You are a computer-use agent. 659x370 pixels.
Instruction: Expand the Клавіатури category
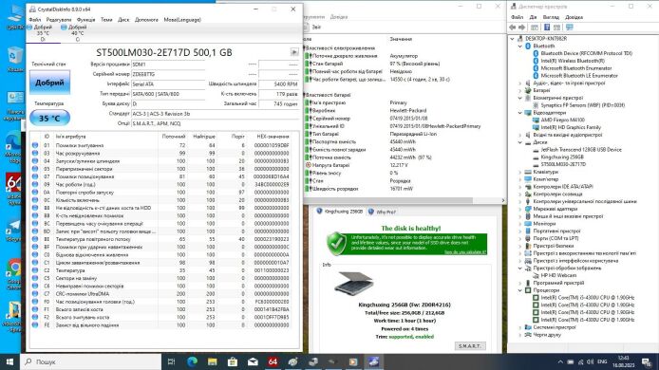tap(519, 172)
